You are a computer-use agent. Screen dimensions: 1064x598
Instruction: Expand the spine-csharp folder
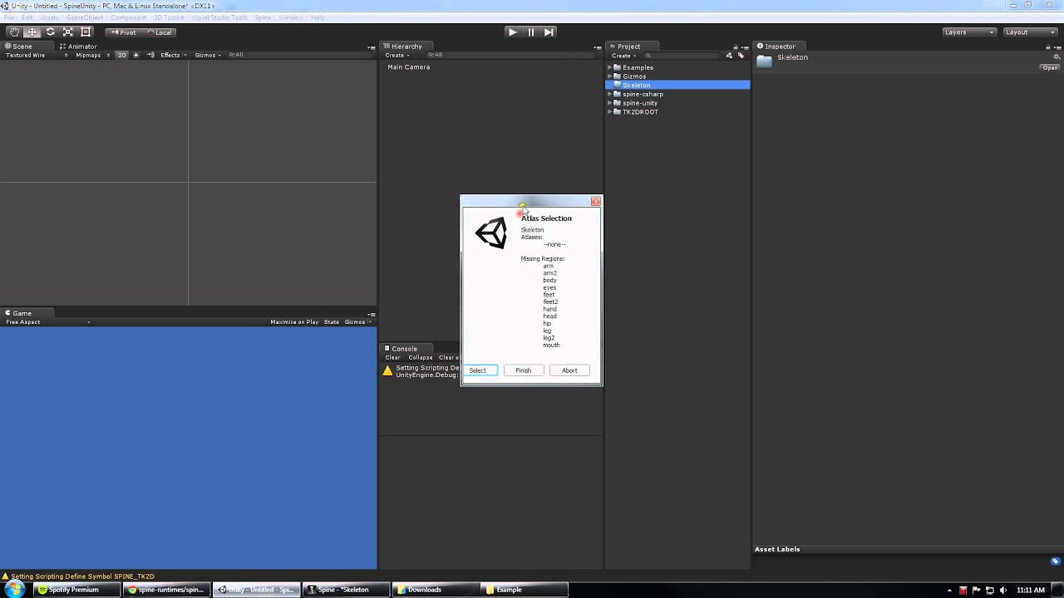coord(610,95)
